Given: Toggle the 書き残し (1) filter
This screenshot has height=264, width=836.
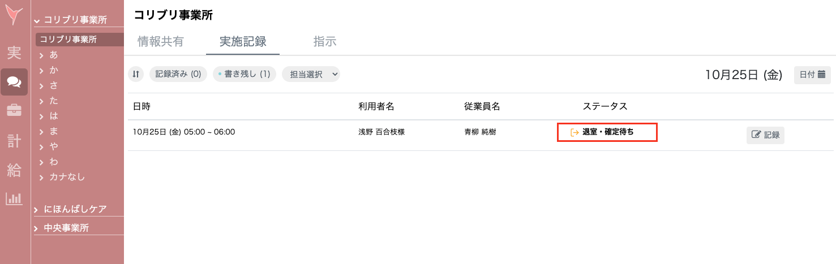Looking at the screenshot, I should coord(245,74).
